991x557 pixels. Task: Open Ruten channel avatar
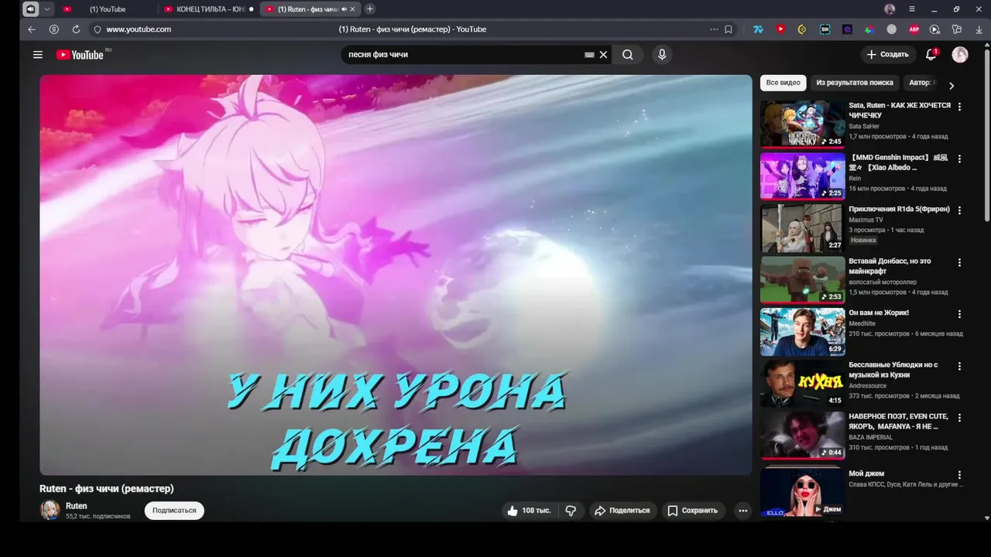click(x=50, y=510)
